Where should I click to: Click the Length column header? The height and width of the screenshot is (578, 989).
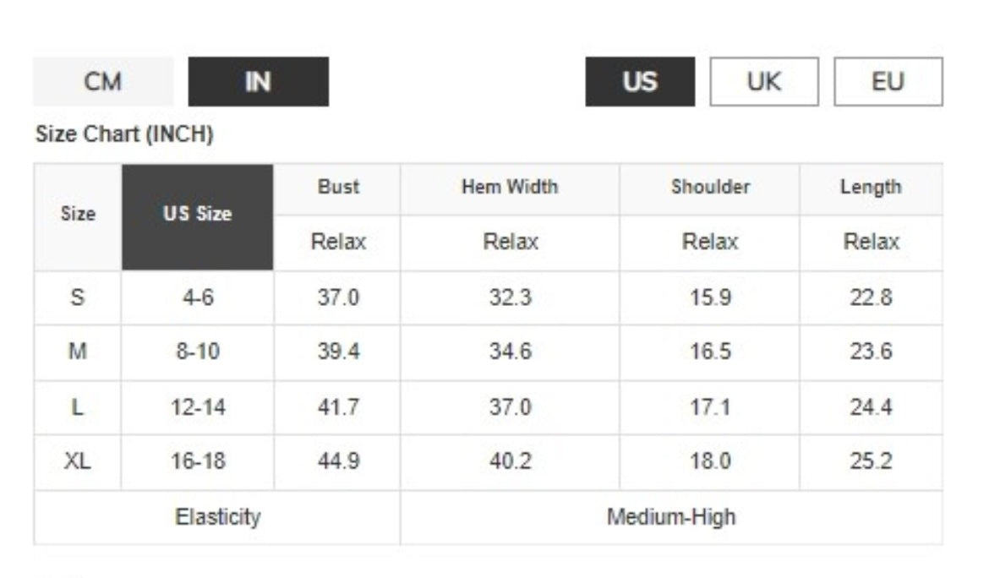pyautogui.click(x=871, y=188)
